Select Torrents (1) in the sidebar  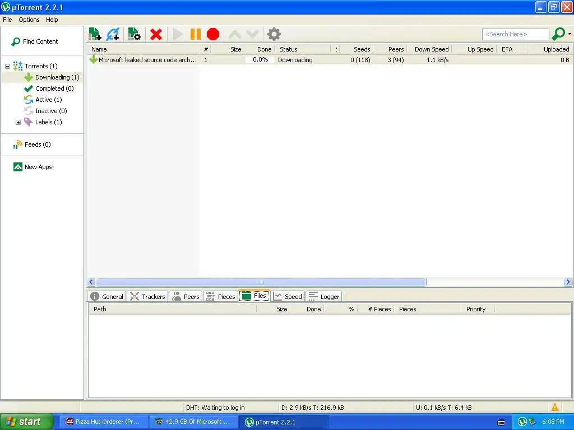coord(35,66)
